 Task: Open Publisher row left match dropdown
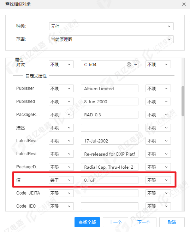tap(61, 88)
